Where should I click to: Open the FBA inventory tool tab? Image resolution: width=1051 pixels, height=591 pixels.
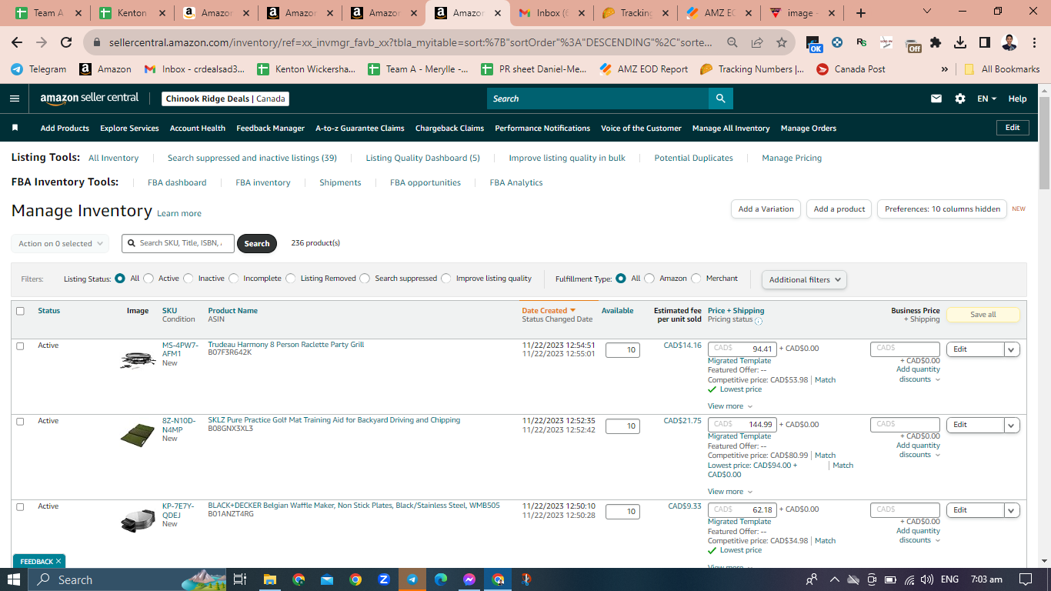[x=263, y=182]
